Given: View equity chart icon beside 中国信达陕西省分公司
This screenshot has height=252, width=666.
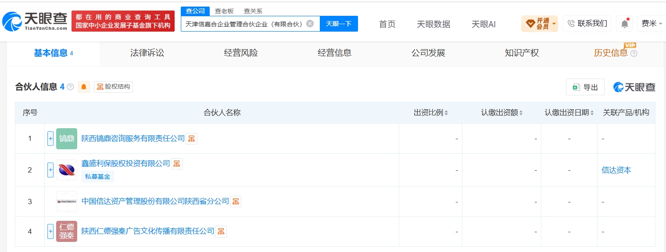Looking at the screenshot, I should click(236, 202).
